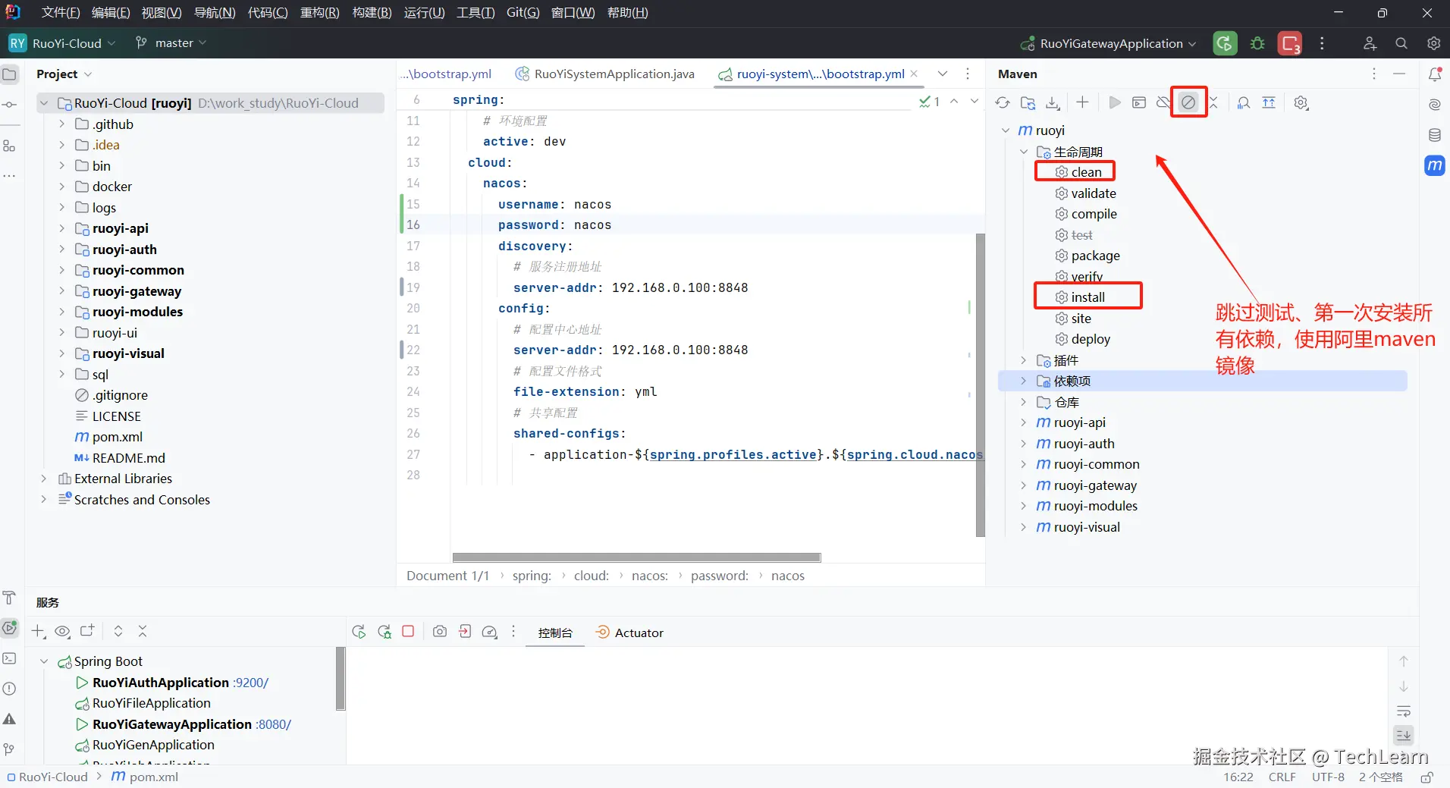
Task: Switch to the 控制台 tab
Action: [555, 633]
